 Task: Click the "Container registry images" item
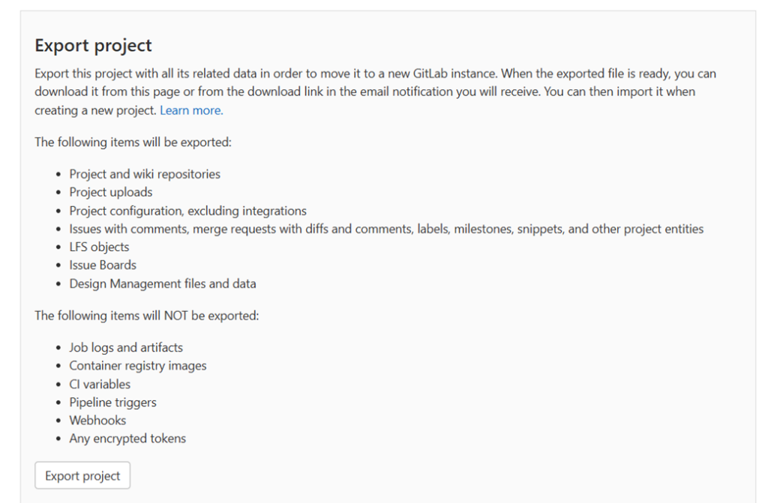[138, 366]
